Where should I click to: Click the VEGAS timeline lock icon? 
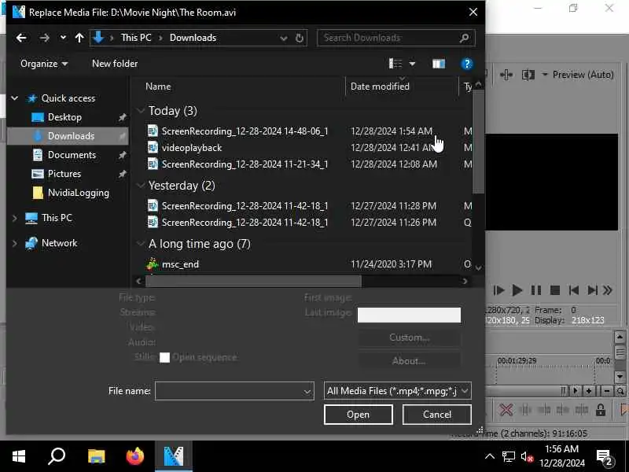(x=601, y=410)
